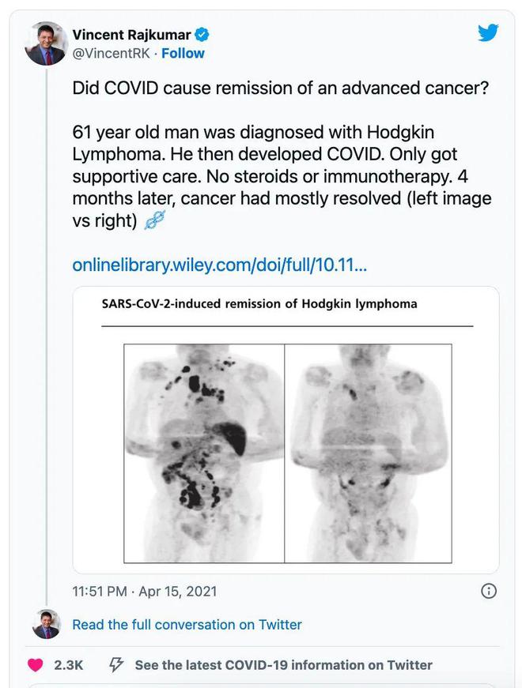Open the 11:51 PM · Apr 15, 2021 timestamp
Screen dimensions: 522x688
click(x=145, y=592)
